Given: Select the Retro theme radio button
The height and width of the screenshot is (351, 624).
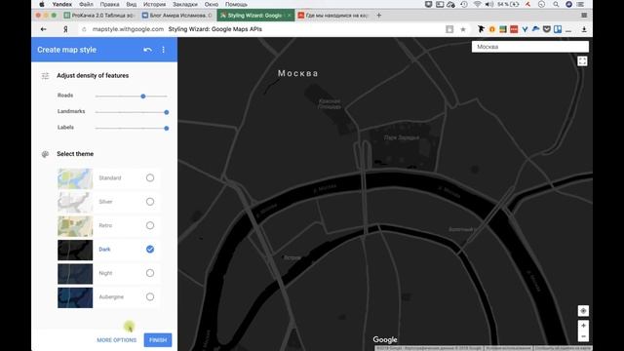Looking at the screenshot, I should pyautogui.click(x=150, y=225).
